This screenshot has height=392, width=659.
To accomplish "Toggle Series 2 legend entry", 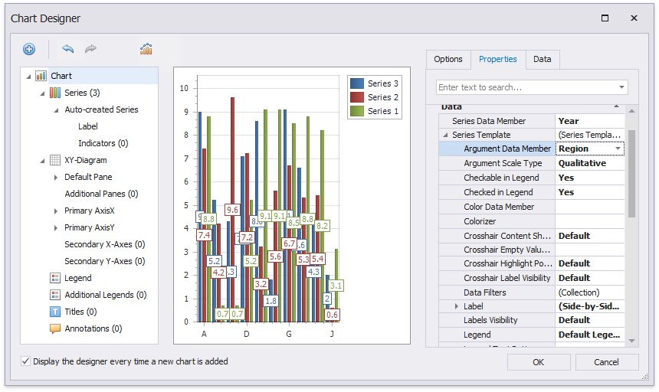I will click(x=374, y=97).
